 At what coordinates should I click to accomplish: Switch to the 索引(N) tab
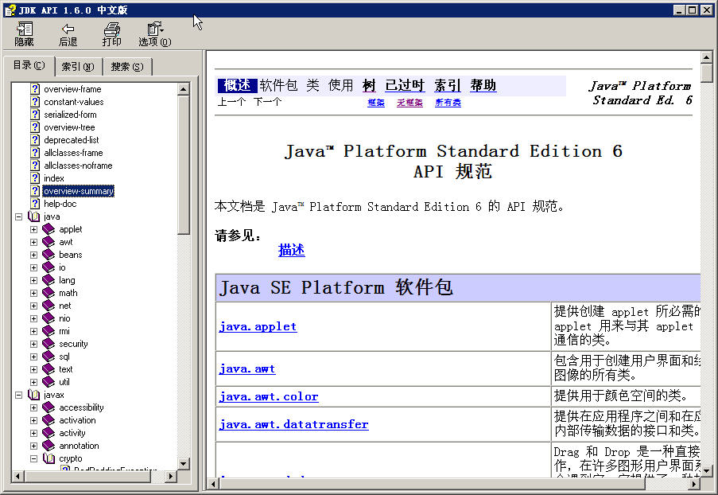[x=77, y=66]
